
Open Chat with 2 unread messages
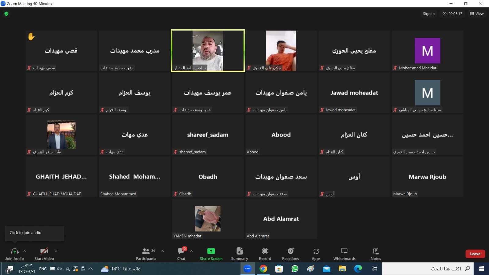pyautogui.click(x=181, y=254)
